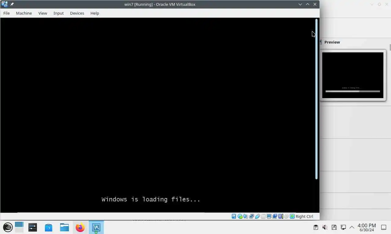Image resolution: width=391 pixels, height=234 pixels.
Task: Click the USB devices status icon
Action: pyautogui.click(x=257, y=216)
